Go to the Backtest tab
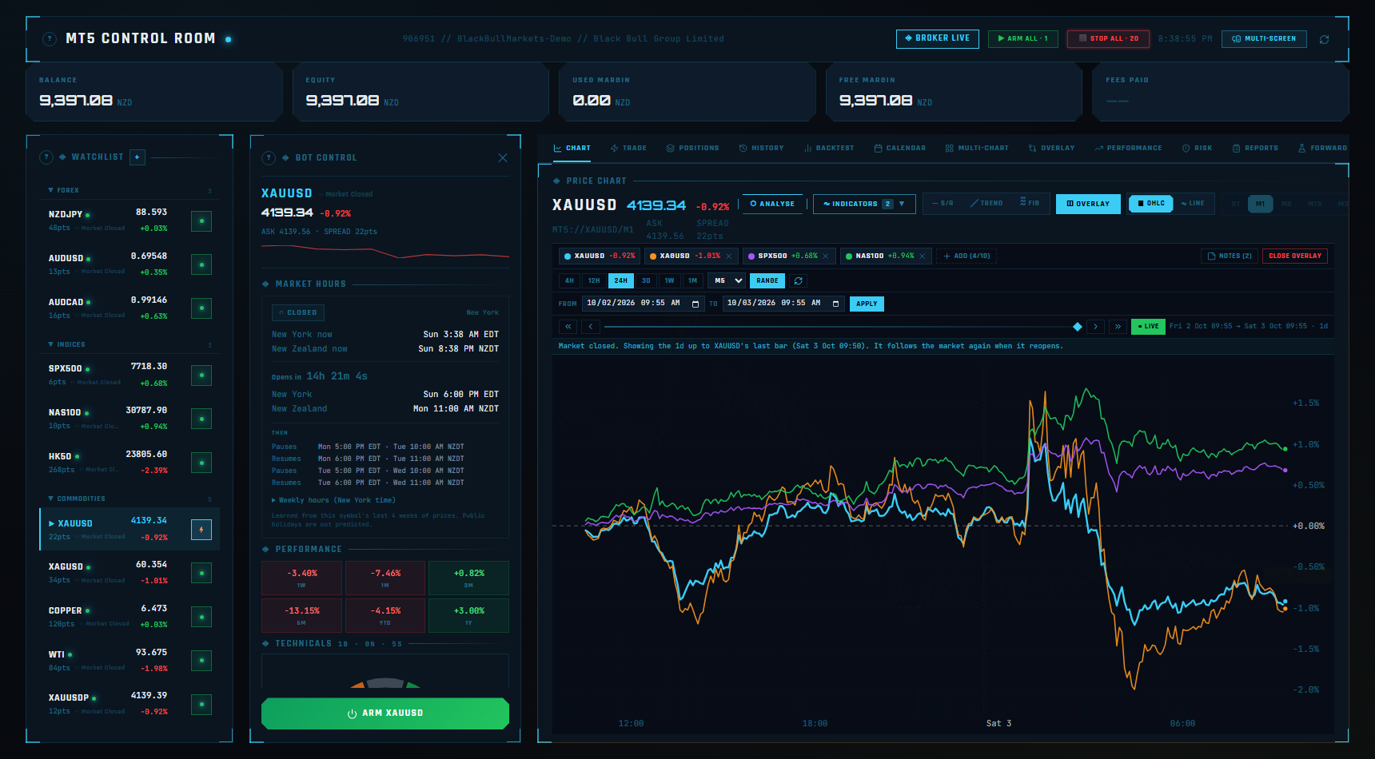Image resolution: width=1375 pixels, height=759 pixels. coord(829,148)
